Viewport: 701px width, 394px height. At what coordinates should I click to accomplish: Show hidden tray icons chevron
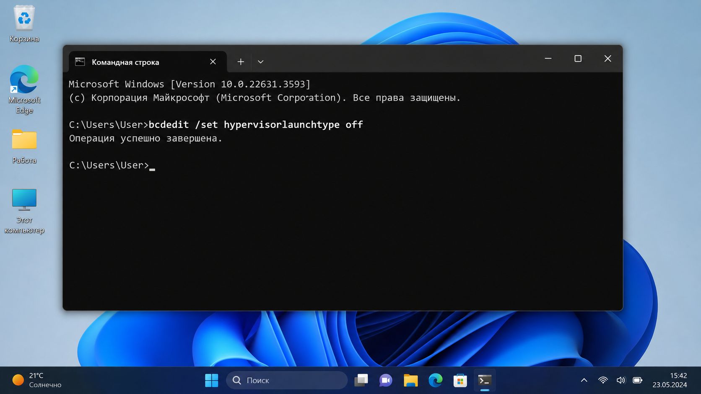click(584, 380)
